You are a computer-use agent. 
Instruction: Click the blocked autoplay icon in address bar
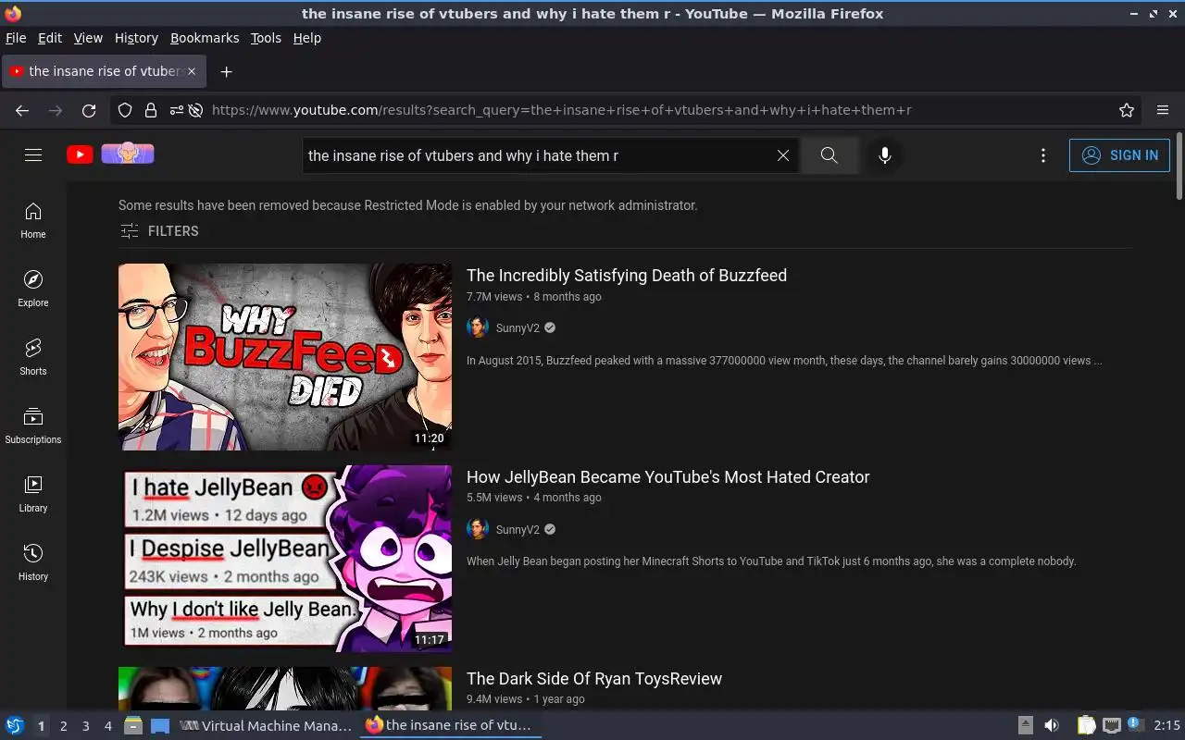pos(195,110)
